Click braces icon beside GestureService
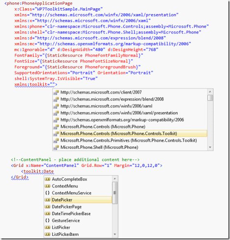The height and width of the screenshot is (240, 230). coord(47,221)
